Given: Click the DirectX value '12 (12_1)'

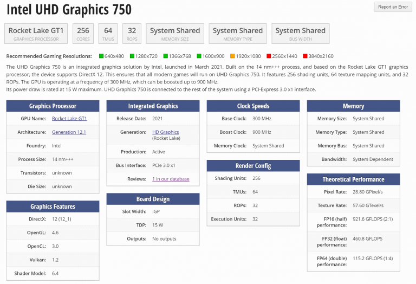Looking at the screenshot, I should click(x=62, y=219).
